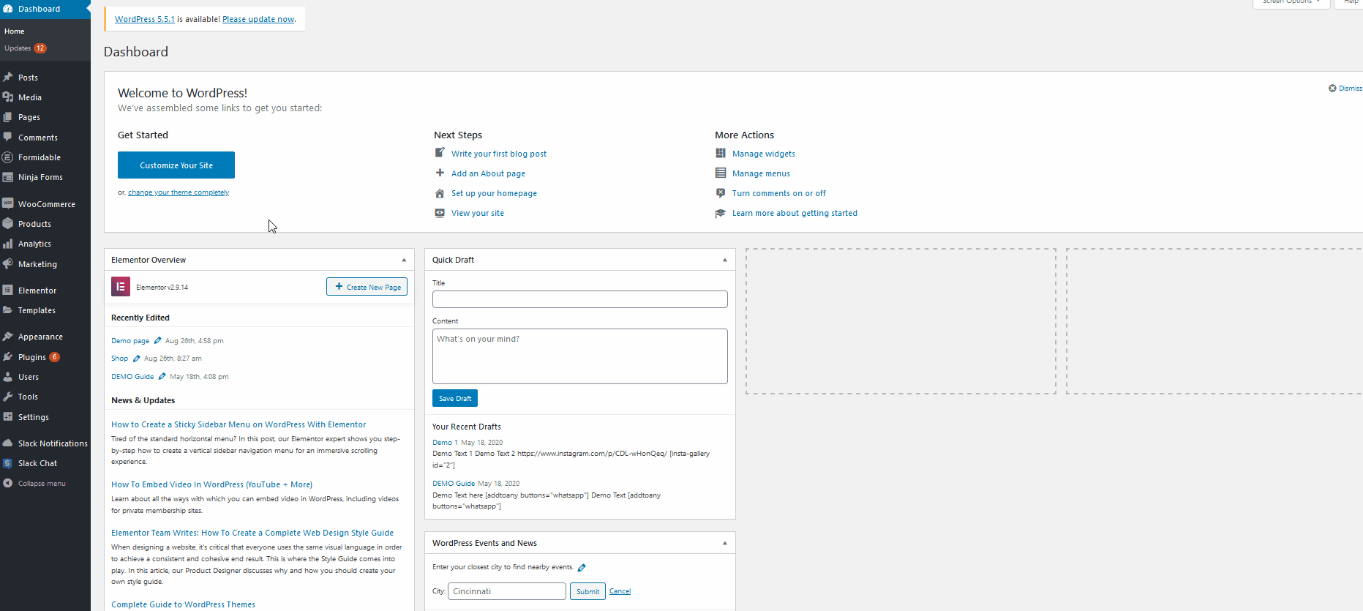Click the pencil icon next to Demo page

(157, 340)
